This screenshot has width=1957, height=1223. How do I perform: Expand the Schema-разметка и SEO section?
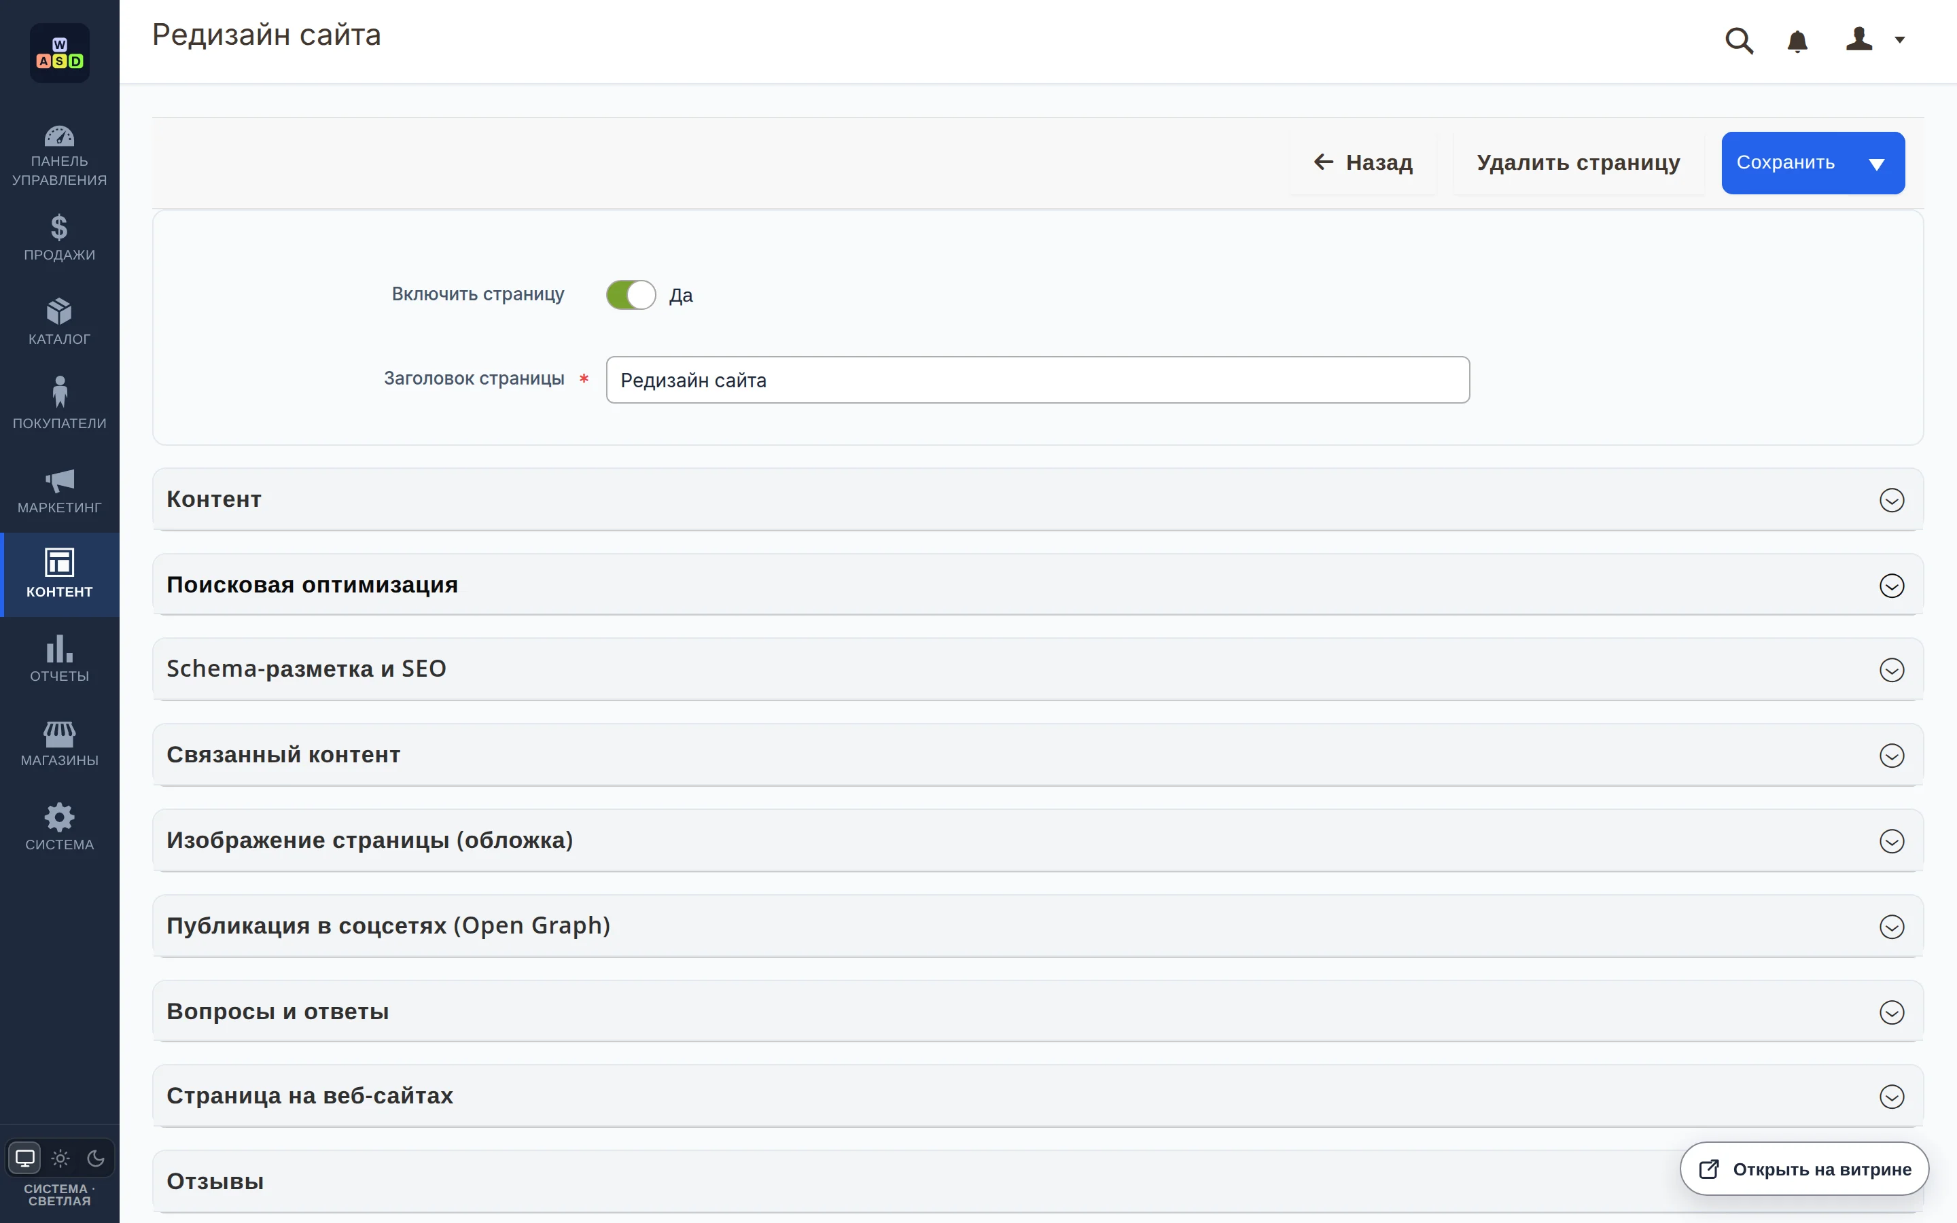coord(1038,670)
